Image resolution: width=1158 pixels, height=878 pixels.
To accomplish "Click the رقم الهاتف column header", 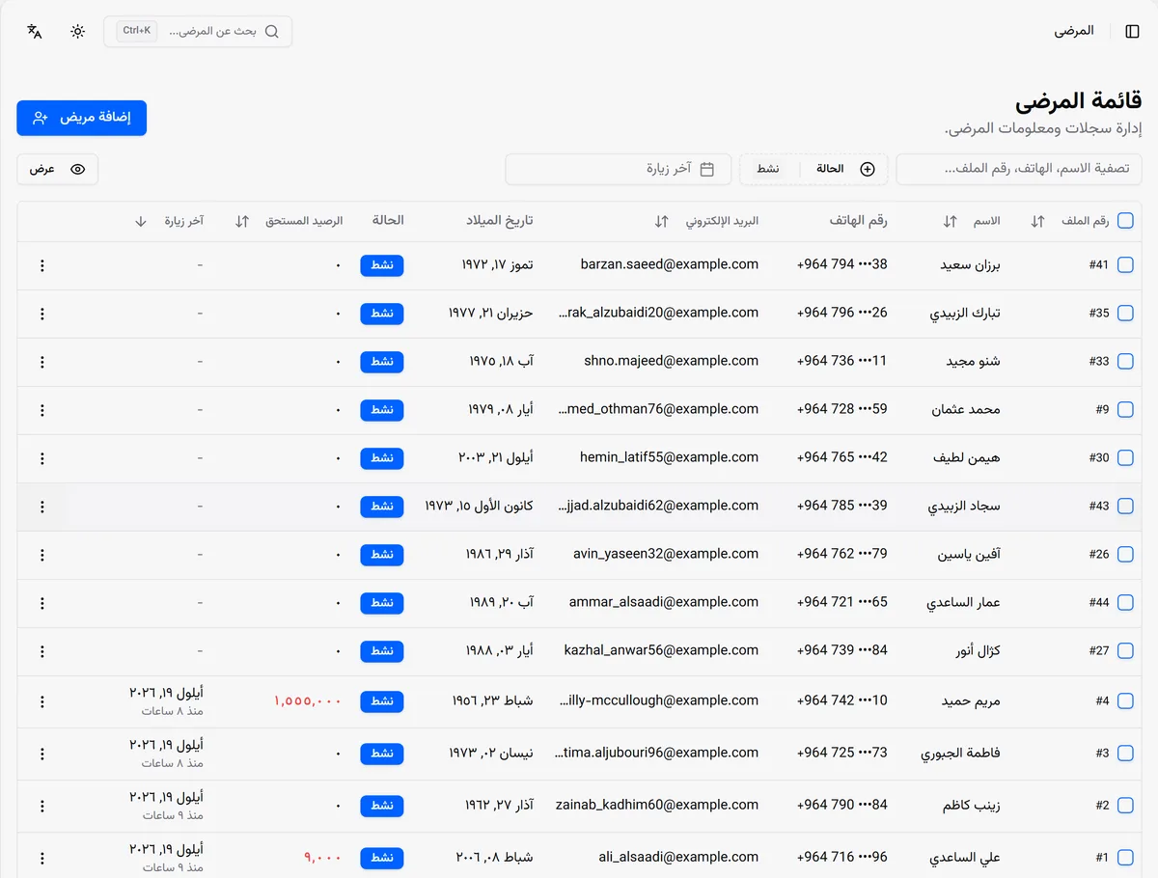I will pyautogui.click(x=859, y=221).
